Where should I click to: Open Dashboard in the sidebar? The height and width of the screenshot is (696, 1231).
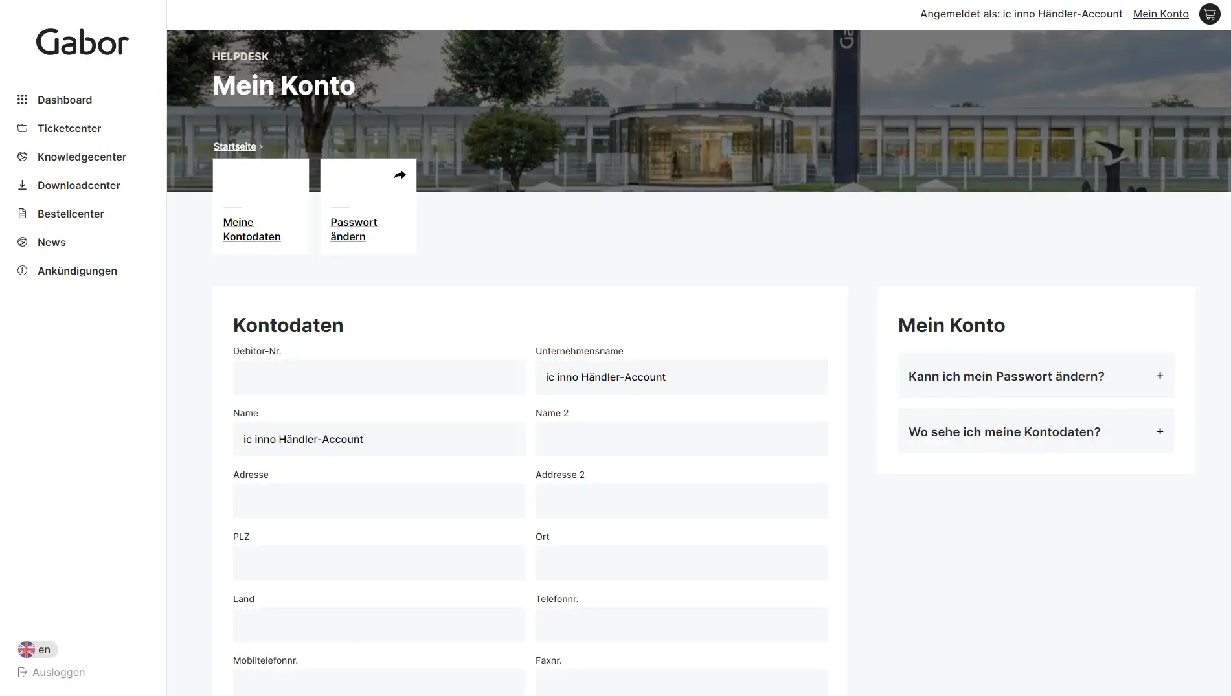pos(65,100)
